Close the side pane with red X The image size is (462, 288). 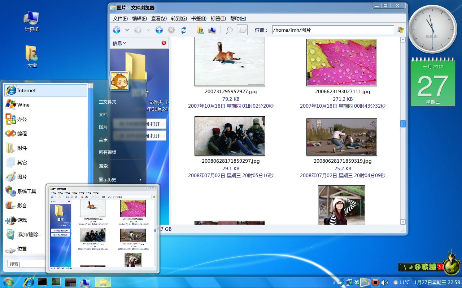click(x=164, y=43)
